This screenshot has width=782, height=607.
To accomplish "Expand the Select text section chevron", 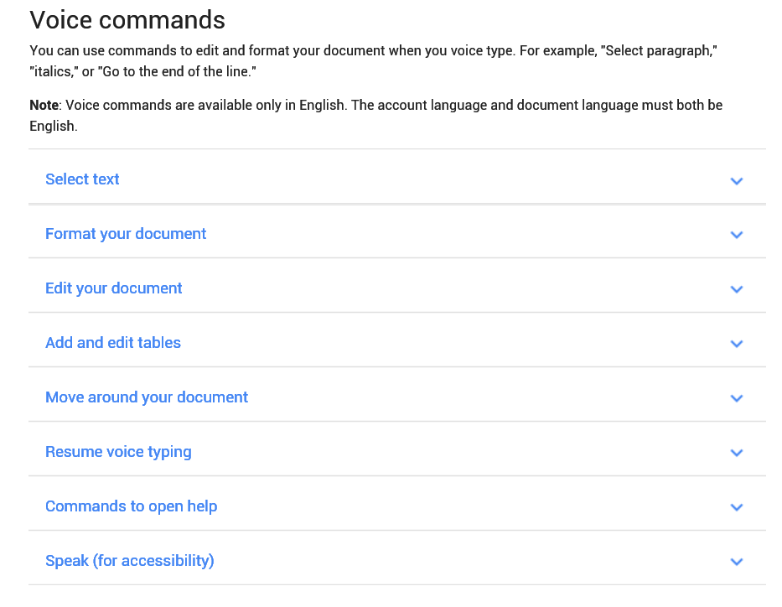I will point(737,180).
